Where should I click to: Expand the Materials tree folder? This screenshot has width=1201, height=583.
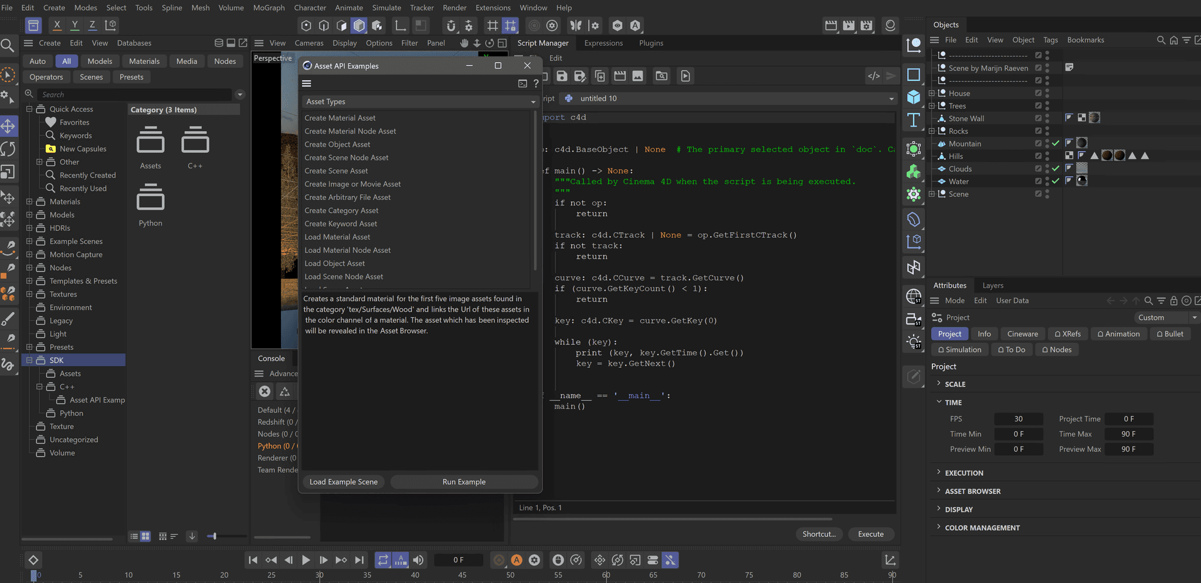(29, 202)
